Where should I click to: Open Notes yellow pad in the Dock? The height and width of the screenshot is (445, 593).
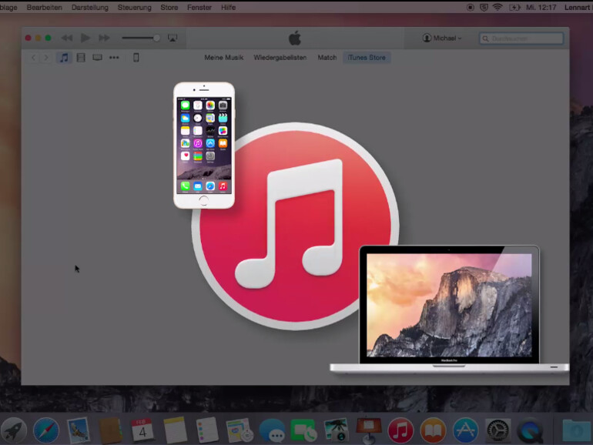point(175,430)
